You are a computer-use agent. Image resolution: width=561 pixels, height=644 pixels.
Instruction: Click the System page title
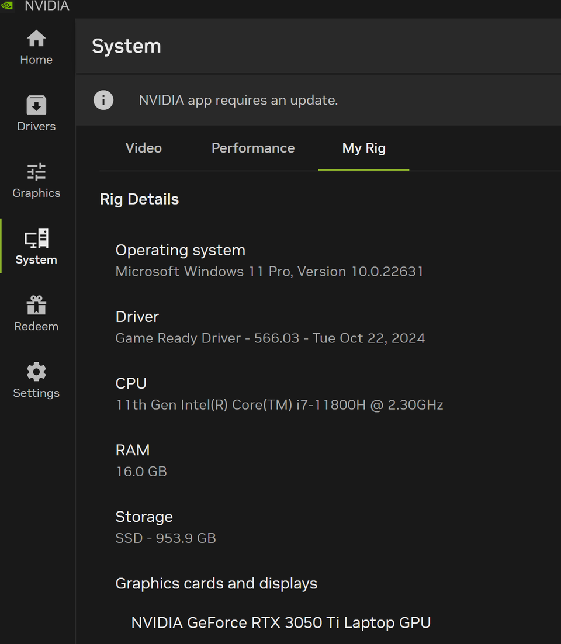126,46
